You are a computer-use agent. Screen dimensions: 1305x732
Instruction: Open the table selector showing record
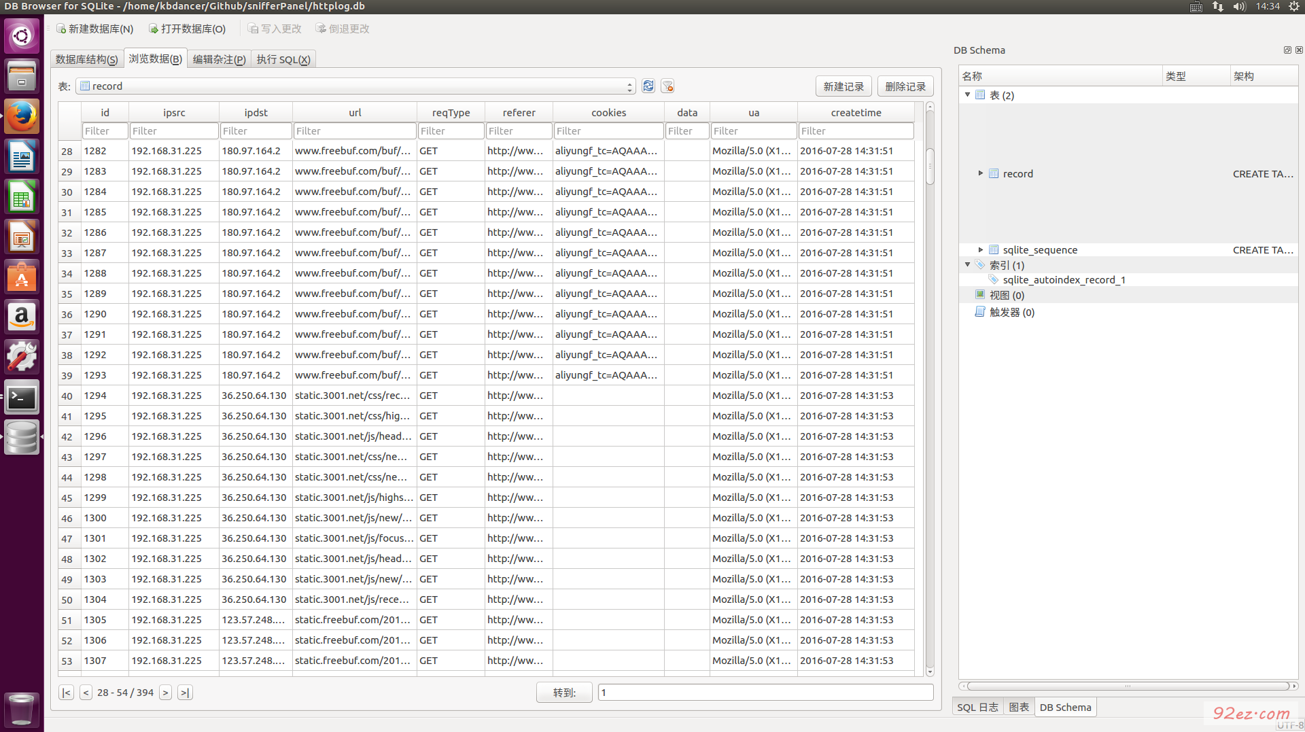point(356,86)
